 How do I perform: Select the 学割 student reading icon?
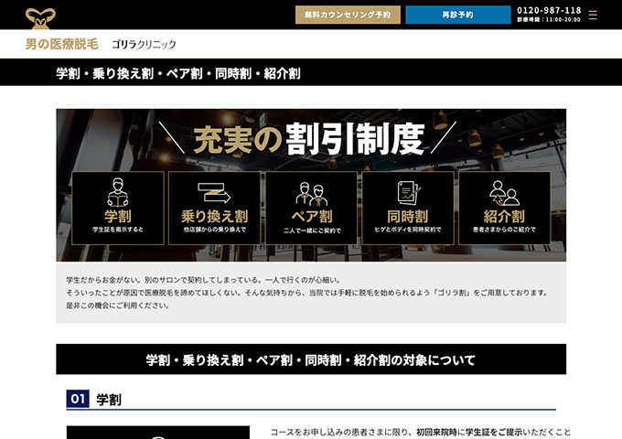(118, 193)
